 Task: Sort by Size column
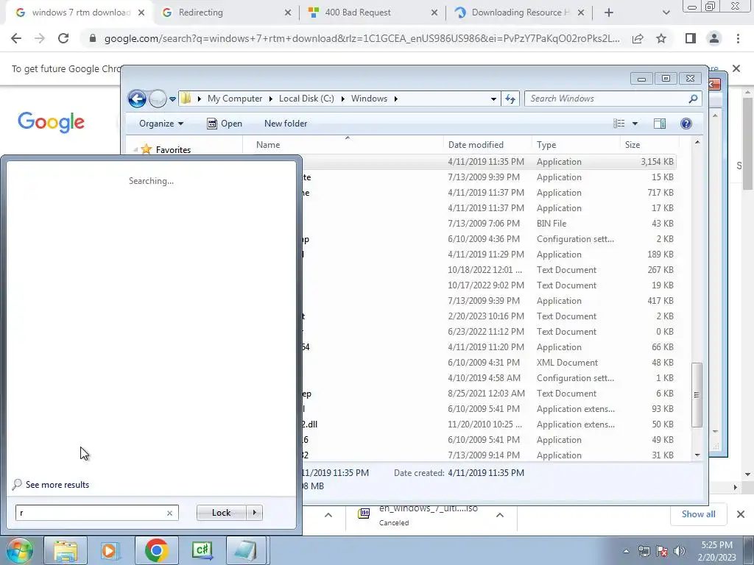tap(649, 145)
